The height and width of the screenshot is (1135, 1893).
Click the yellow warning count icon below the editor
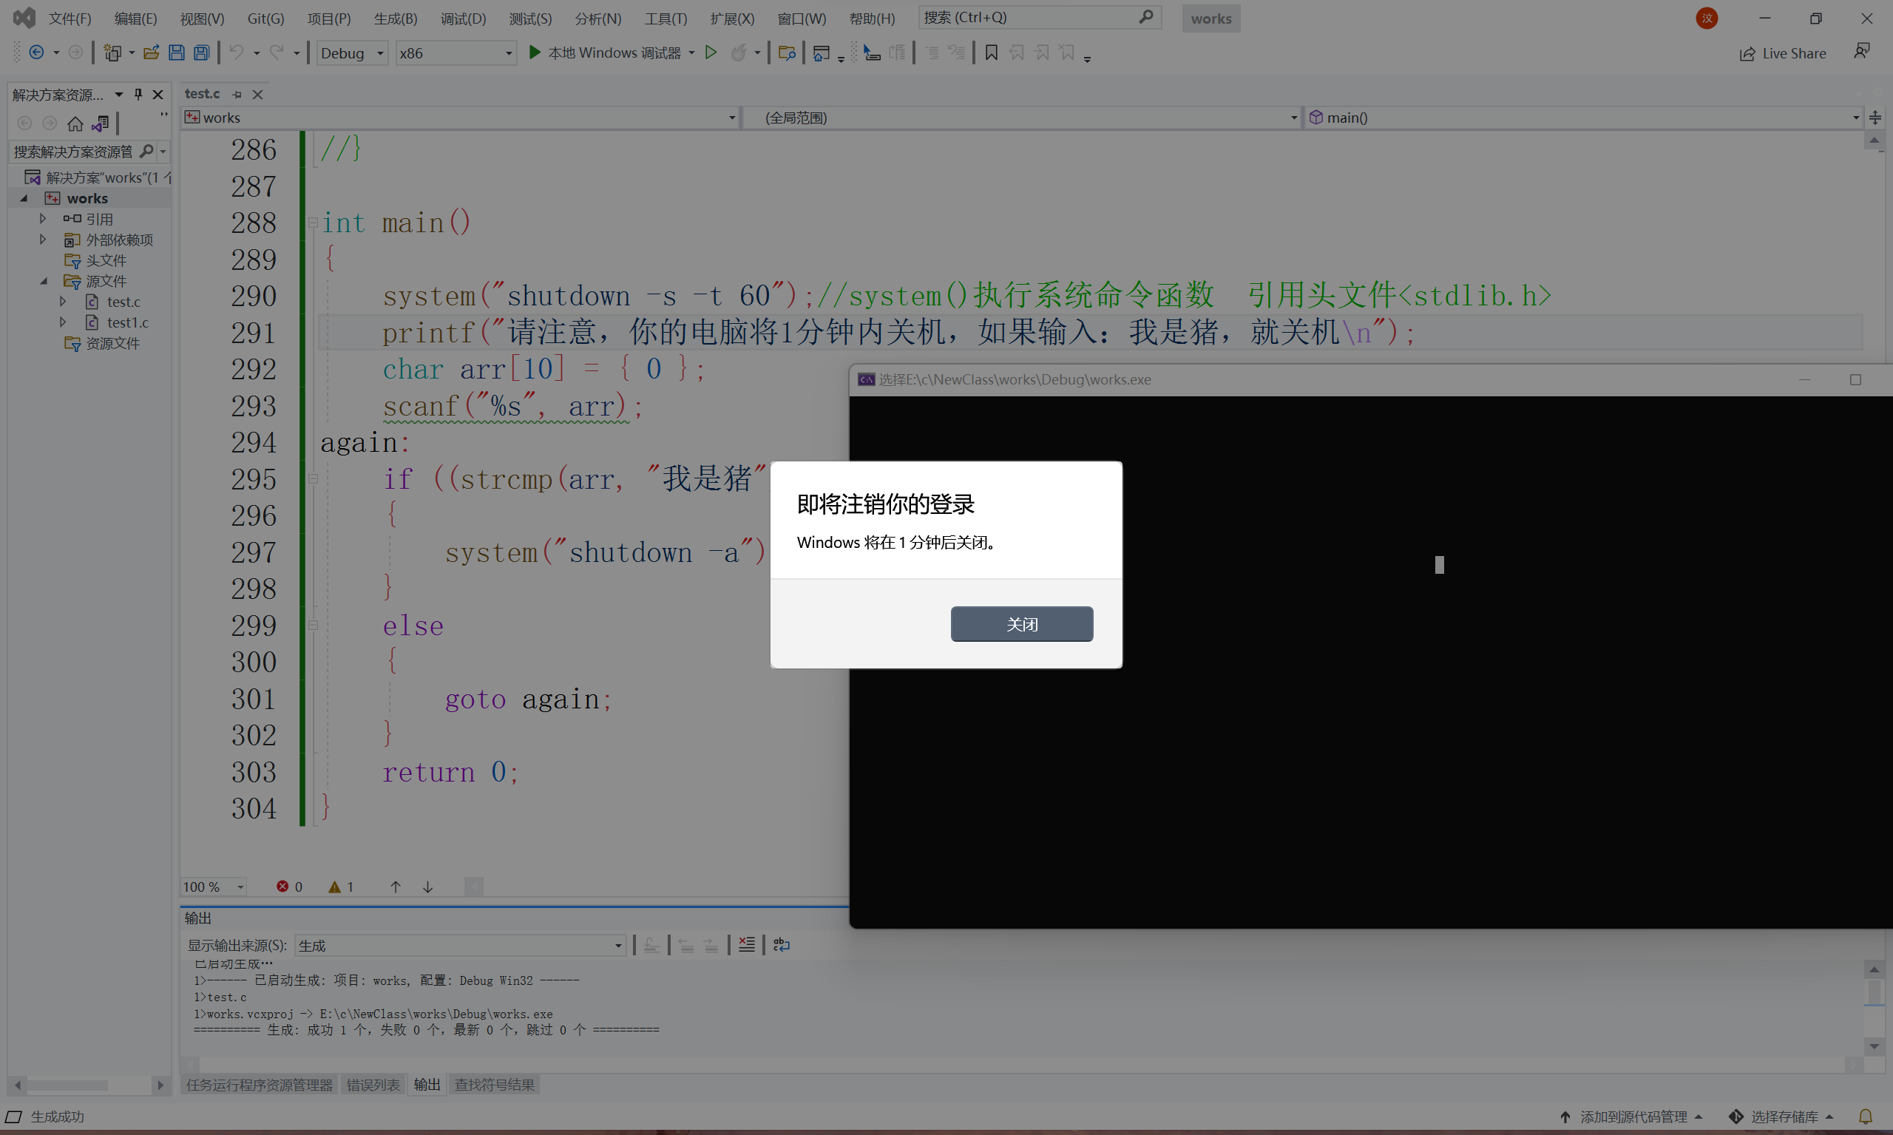click(334, 887)
